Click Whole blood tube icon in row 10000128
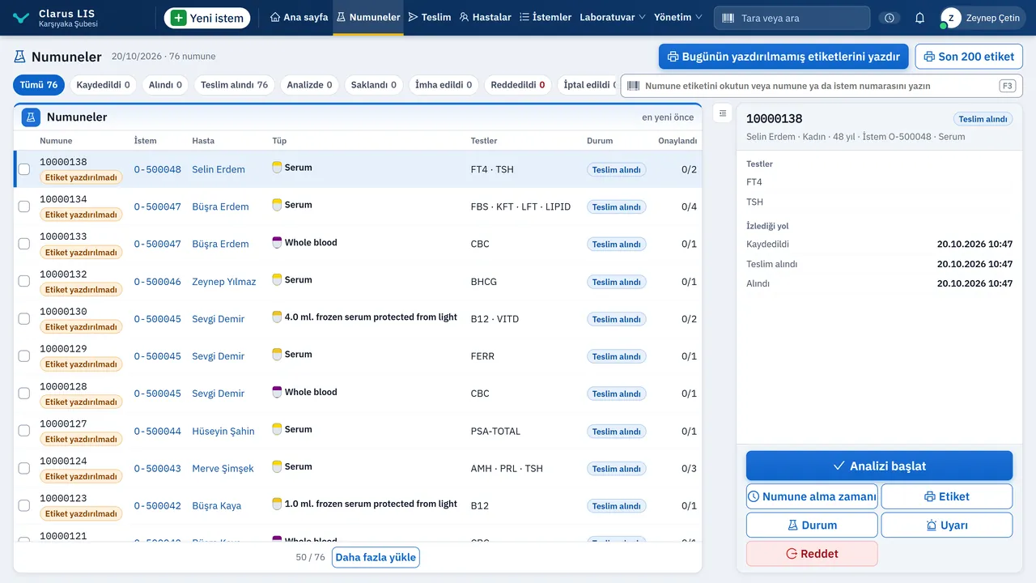 pos(277,392)
